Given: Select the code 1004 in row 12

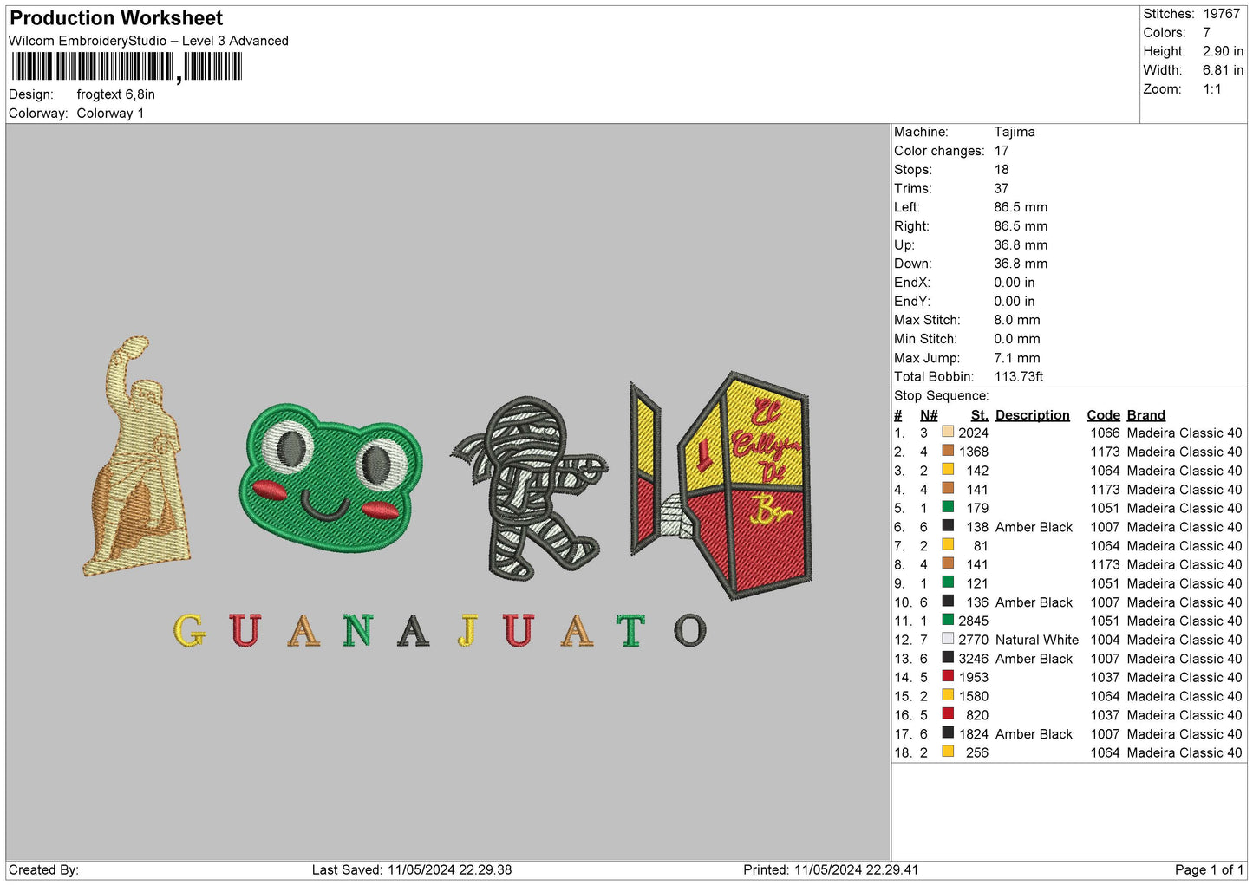Looking at the screenshot, I should 1105,641.
